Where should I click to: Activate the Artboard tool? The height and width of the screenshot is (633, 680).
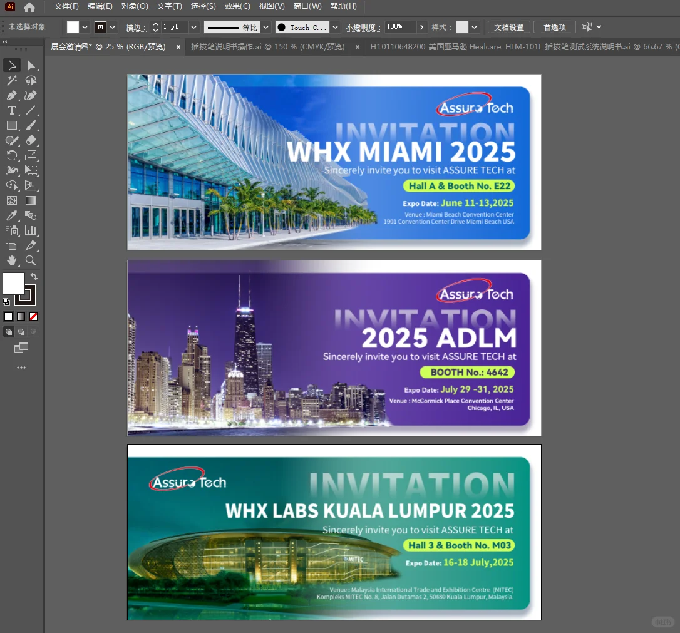click(12, 245)
